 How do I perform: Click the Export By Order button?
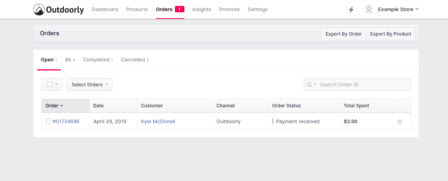343,34
